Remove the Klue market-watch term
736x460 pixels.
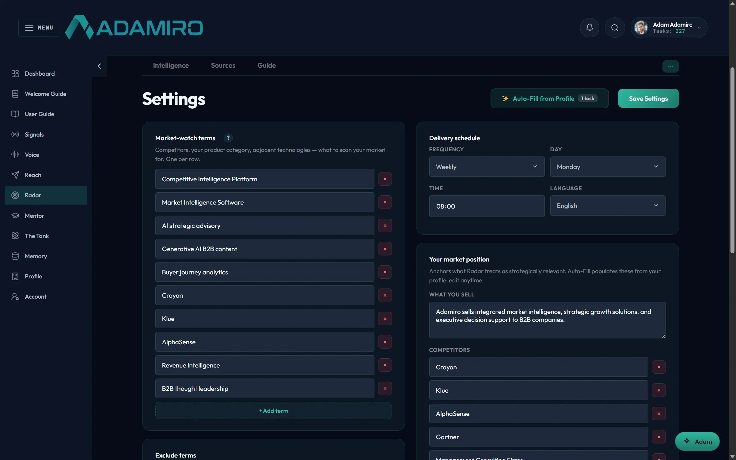[x=385, y=319]
